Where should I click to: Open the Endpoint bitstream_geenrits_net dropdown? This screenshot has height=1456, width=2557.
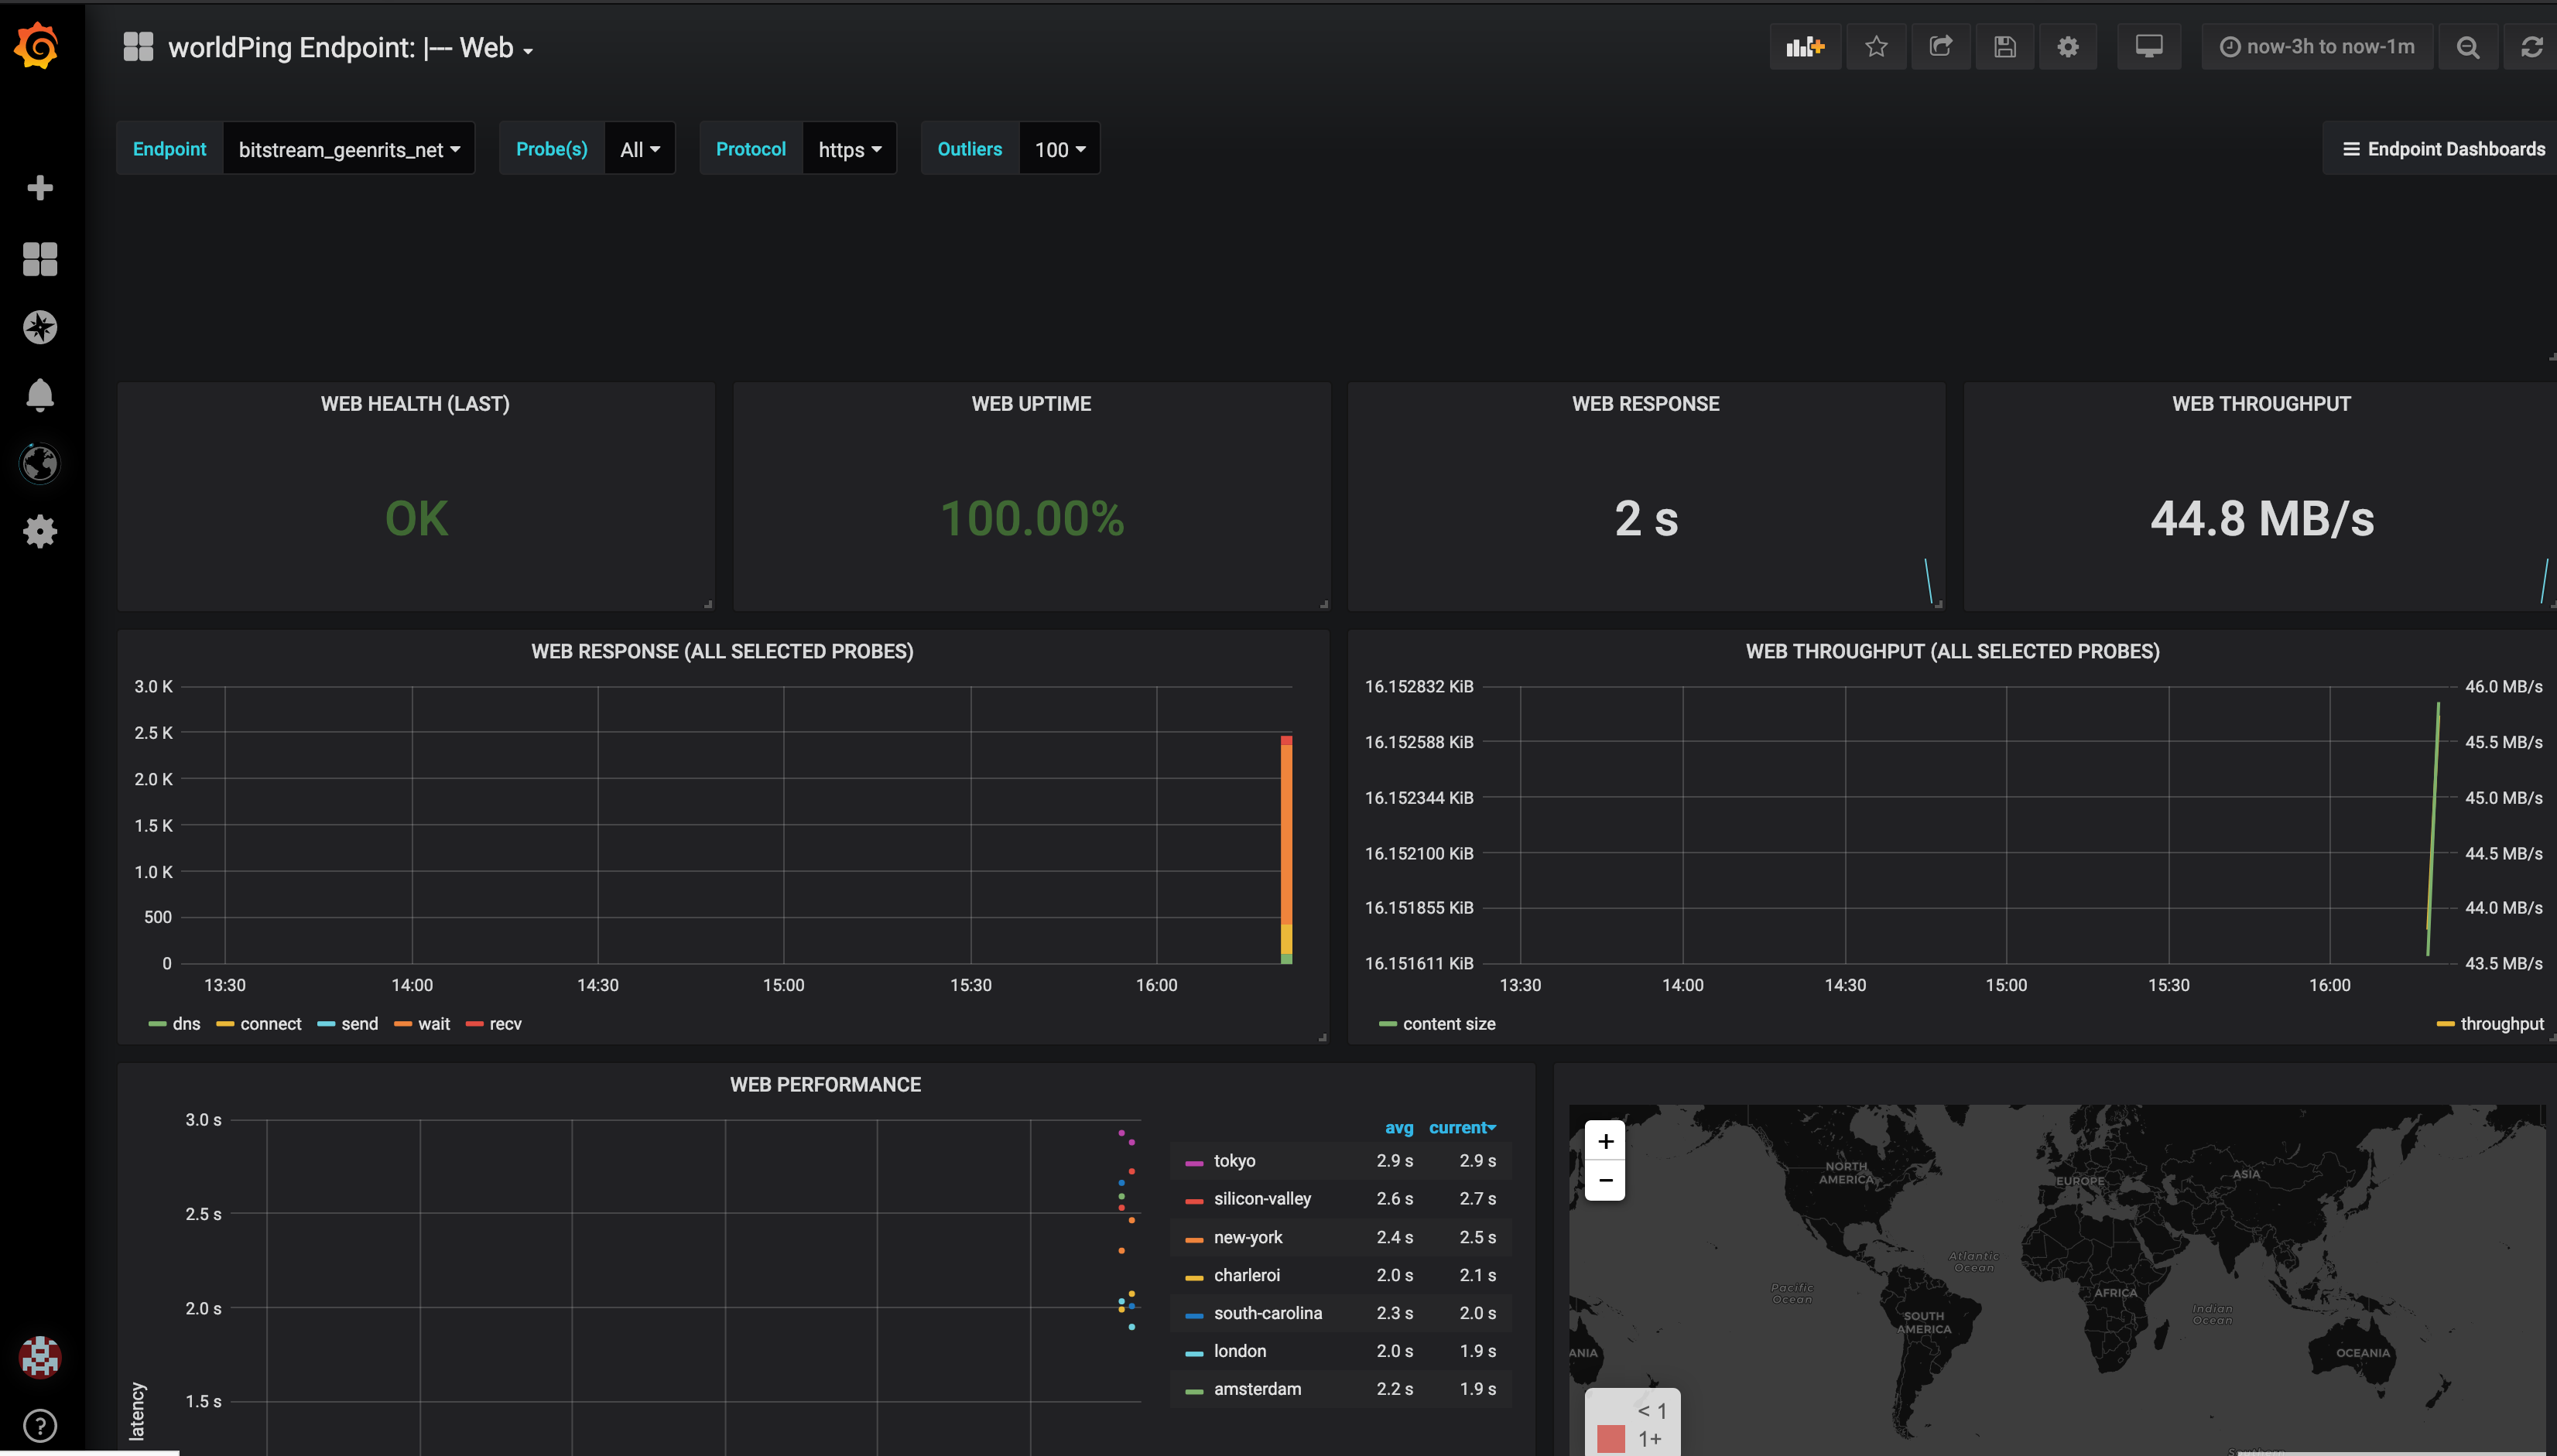tap(348, 148)
